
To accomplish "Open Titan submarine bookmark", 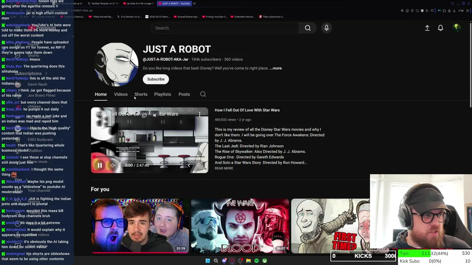I will point(272,17).
